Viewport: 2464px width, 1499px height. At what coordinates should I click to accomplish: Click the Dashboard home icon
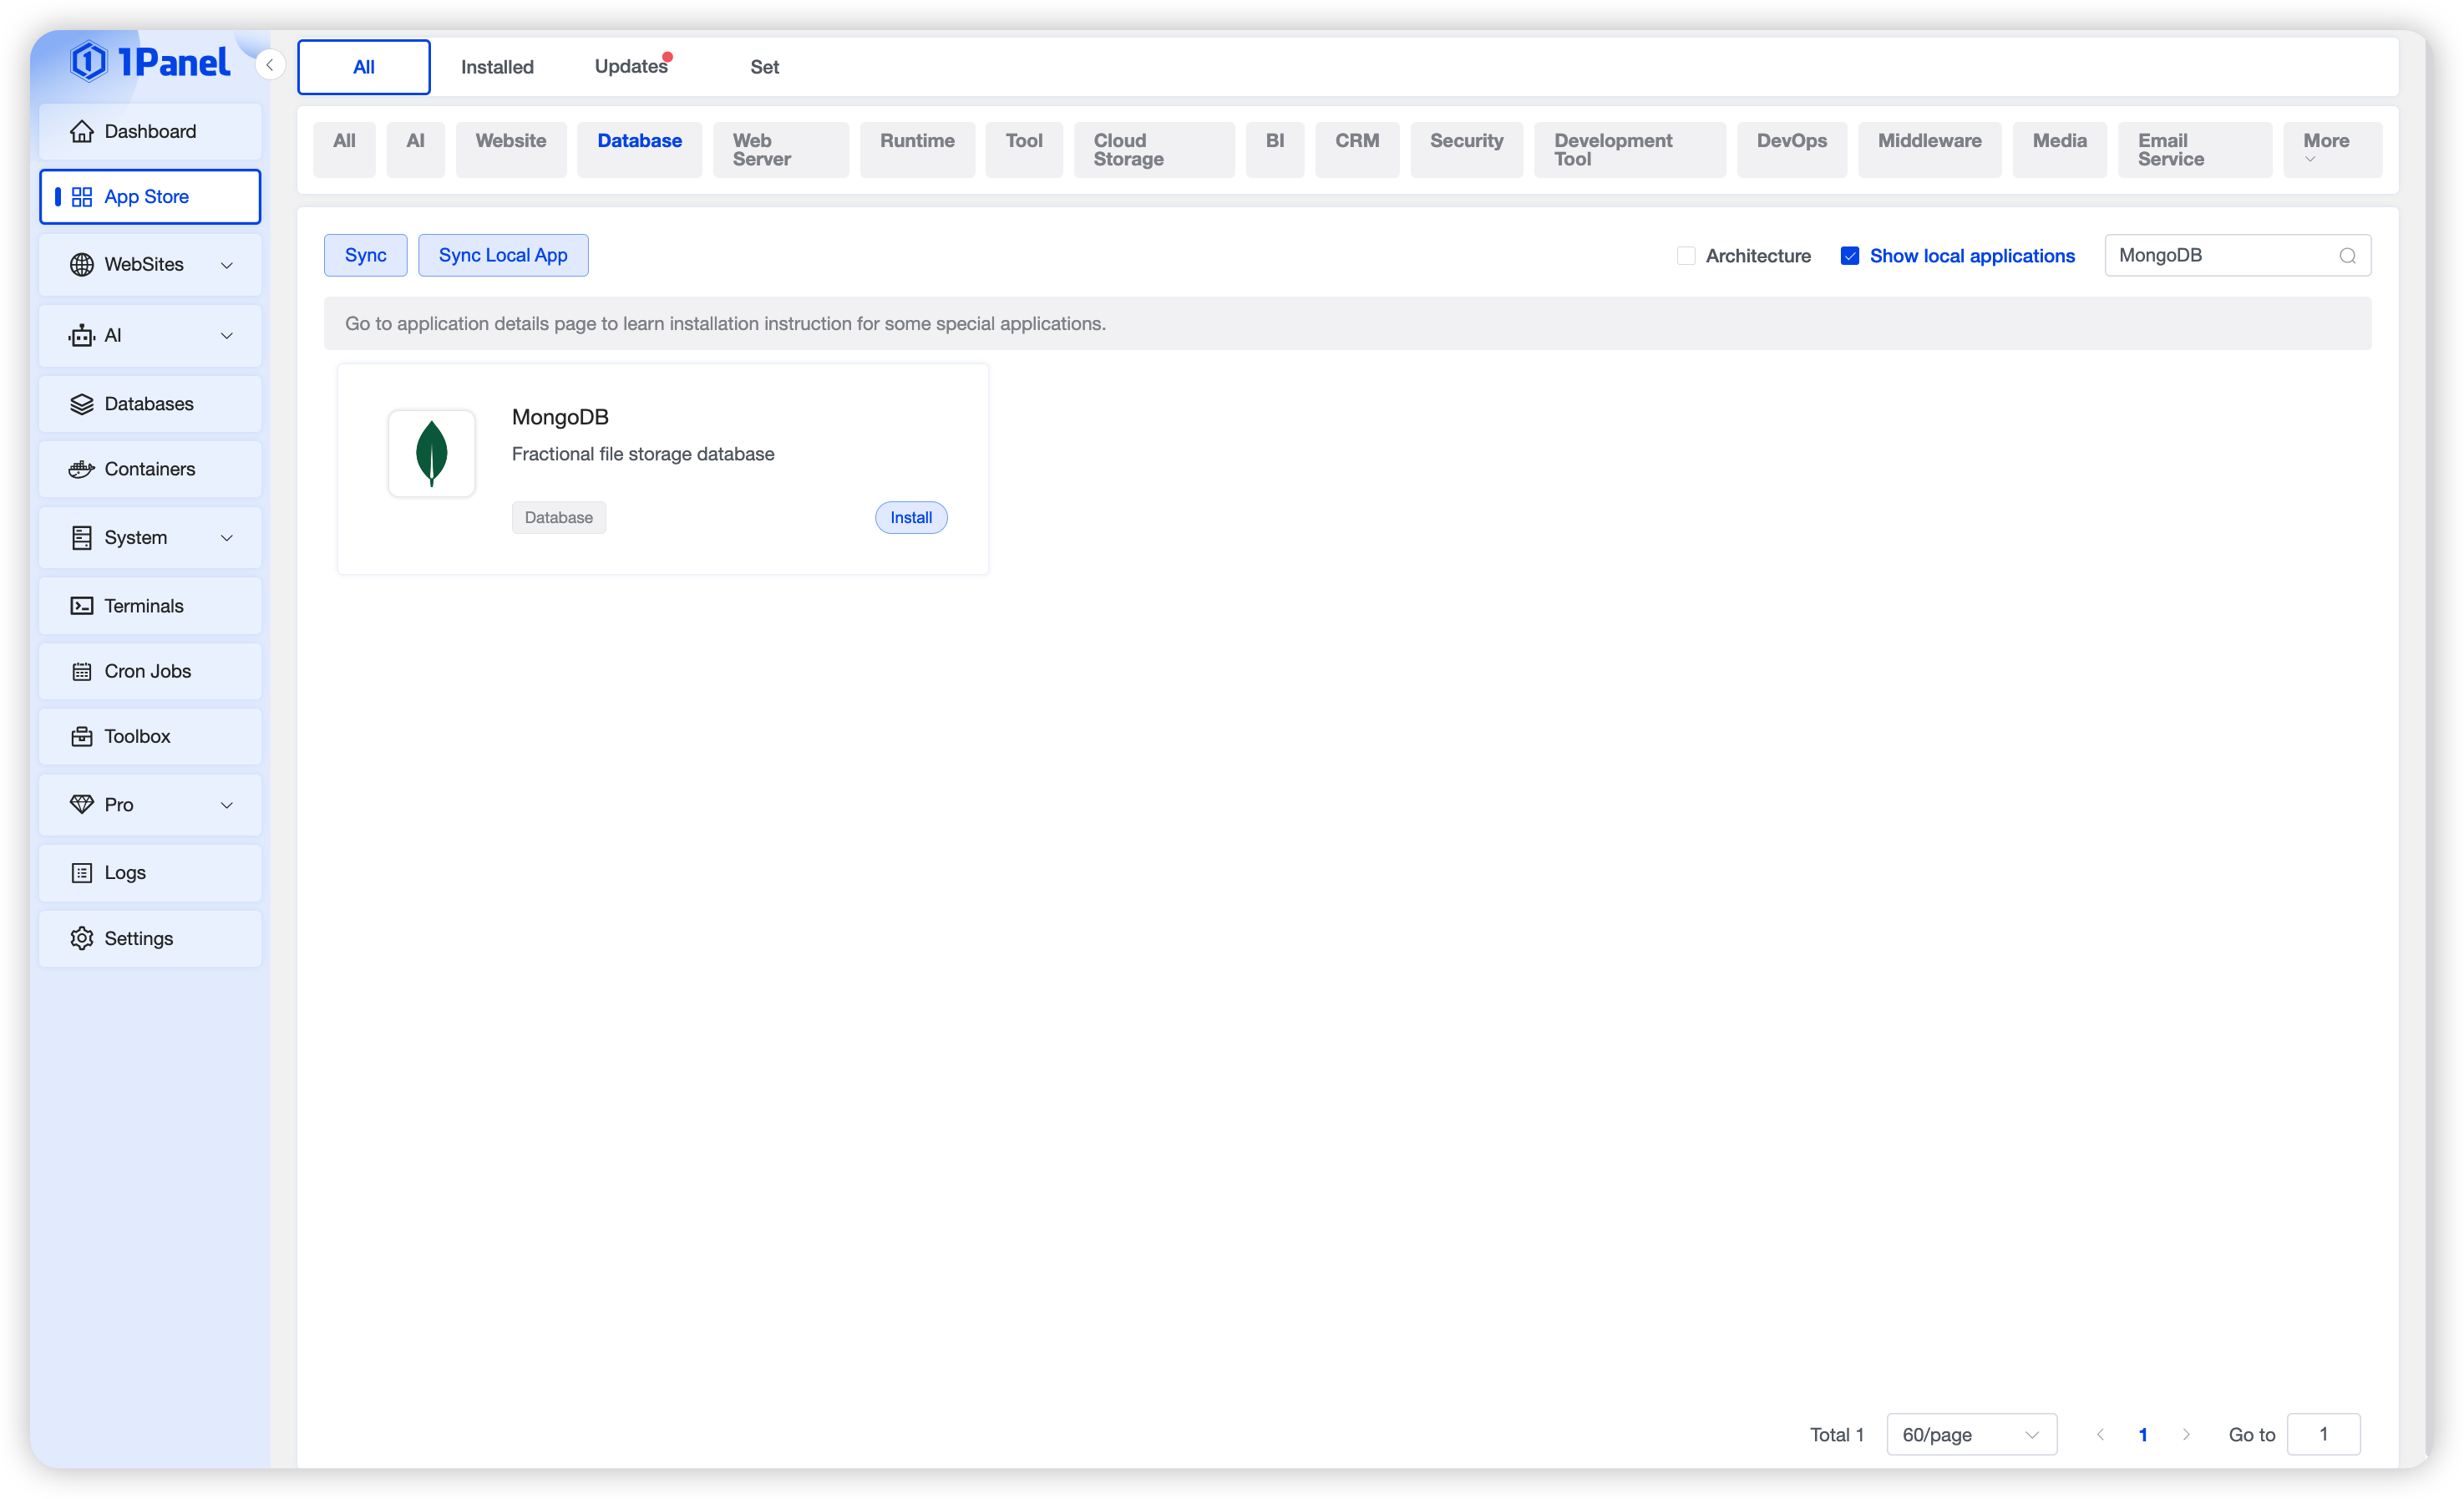[82, 131]
